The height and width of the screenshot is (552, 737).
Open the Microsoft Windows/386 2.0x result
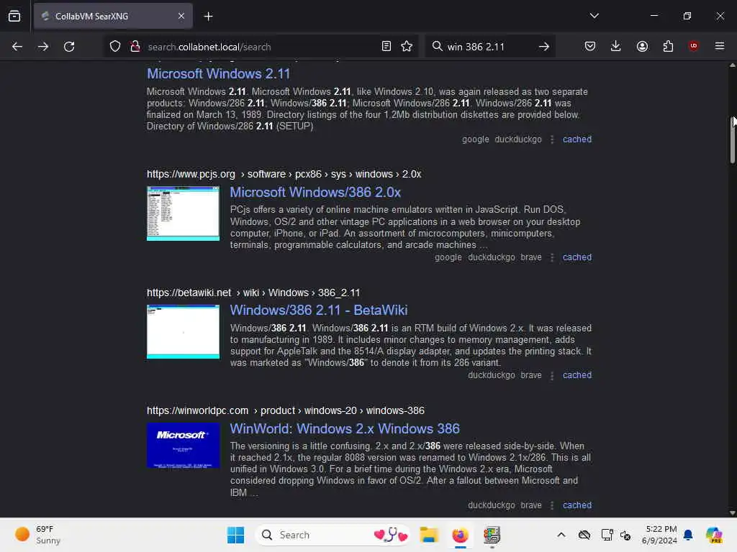point(315,192)
